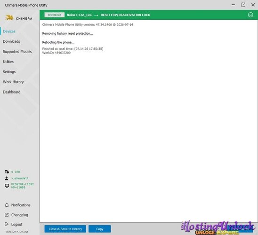The width and height of the screenshot is (258, 235).
Task: Click the desktop computer icon
Action: pyautogui.click(x=7, y=186)
